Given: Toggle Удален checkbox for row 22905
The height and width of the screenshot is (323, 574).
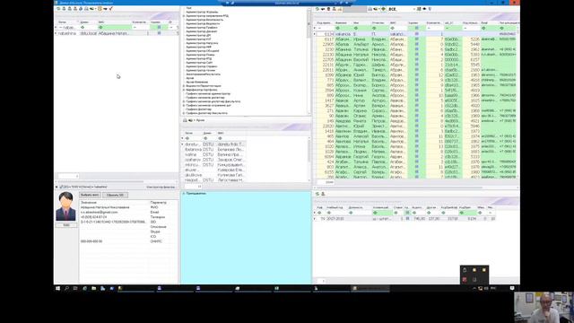Looking at the screenshot, I should tap(416, 44).
